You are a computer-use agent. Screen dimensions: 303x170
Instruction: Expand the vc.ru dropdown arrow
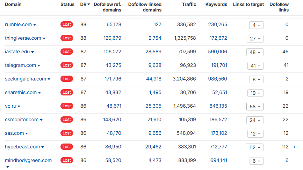click(x=19, y=106)
